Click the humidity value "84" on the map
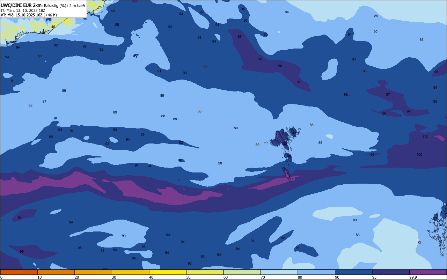The width and height of the screenshot is (447, 280). pos(287,12)
